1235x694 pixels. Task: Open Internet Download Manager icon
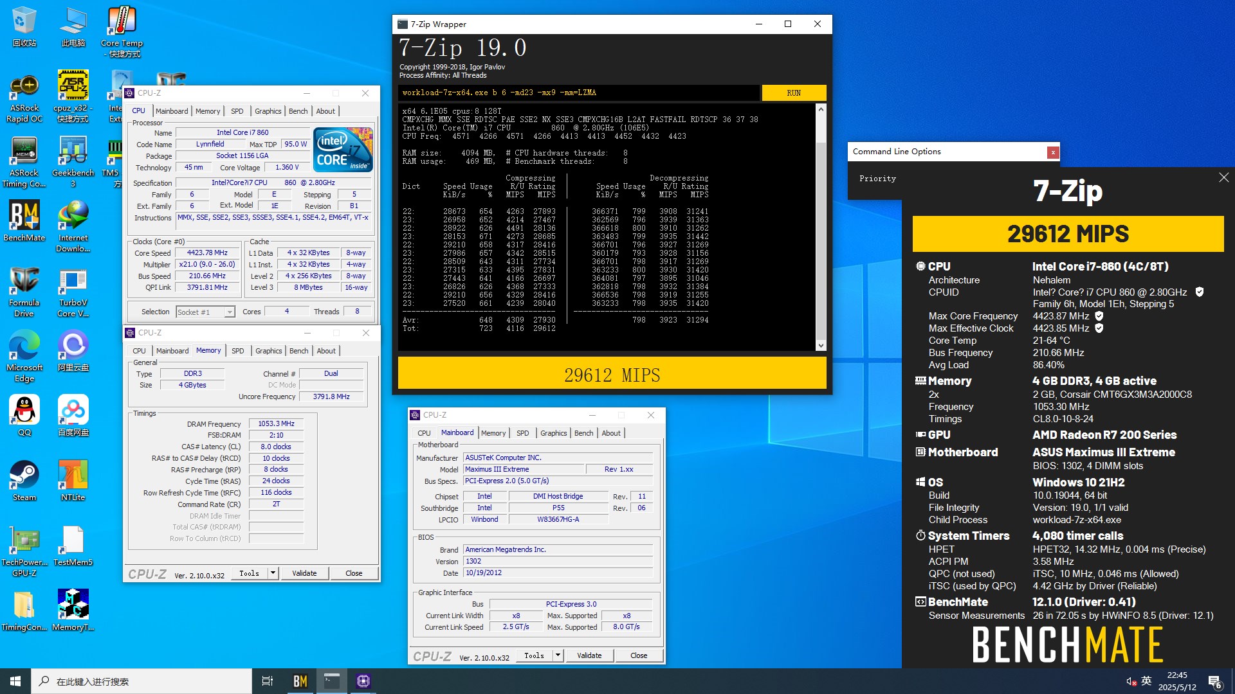tap(73, 227)
